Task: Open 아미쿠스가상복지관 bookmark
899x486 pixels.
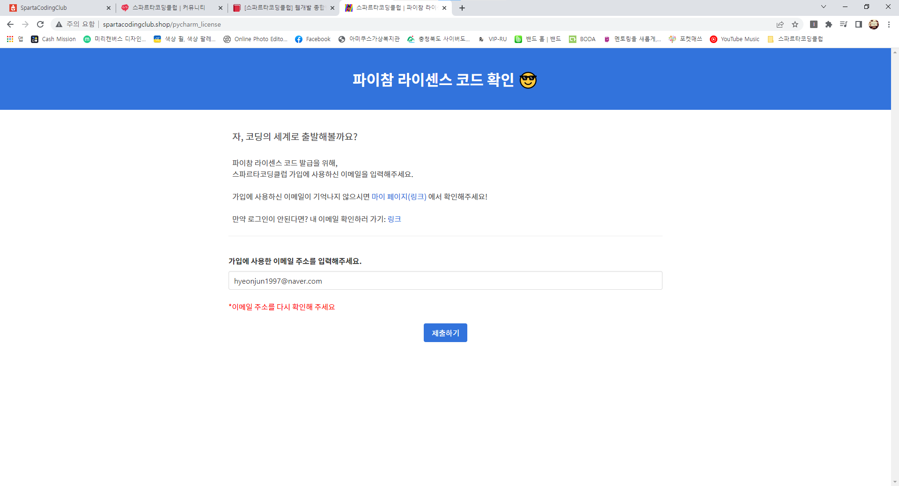Action: [x=369, y=39]
